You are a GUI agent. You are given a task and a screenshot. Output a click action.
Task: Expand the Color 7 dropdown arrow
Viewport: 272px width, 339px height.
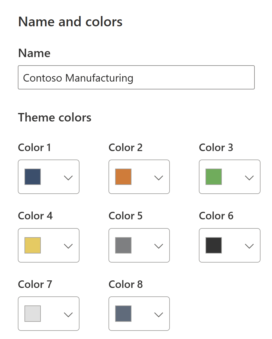tap(69, 315)
